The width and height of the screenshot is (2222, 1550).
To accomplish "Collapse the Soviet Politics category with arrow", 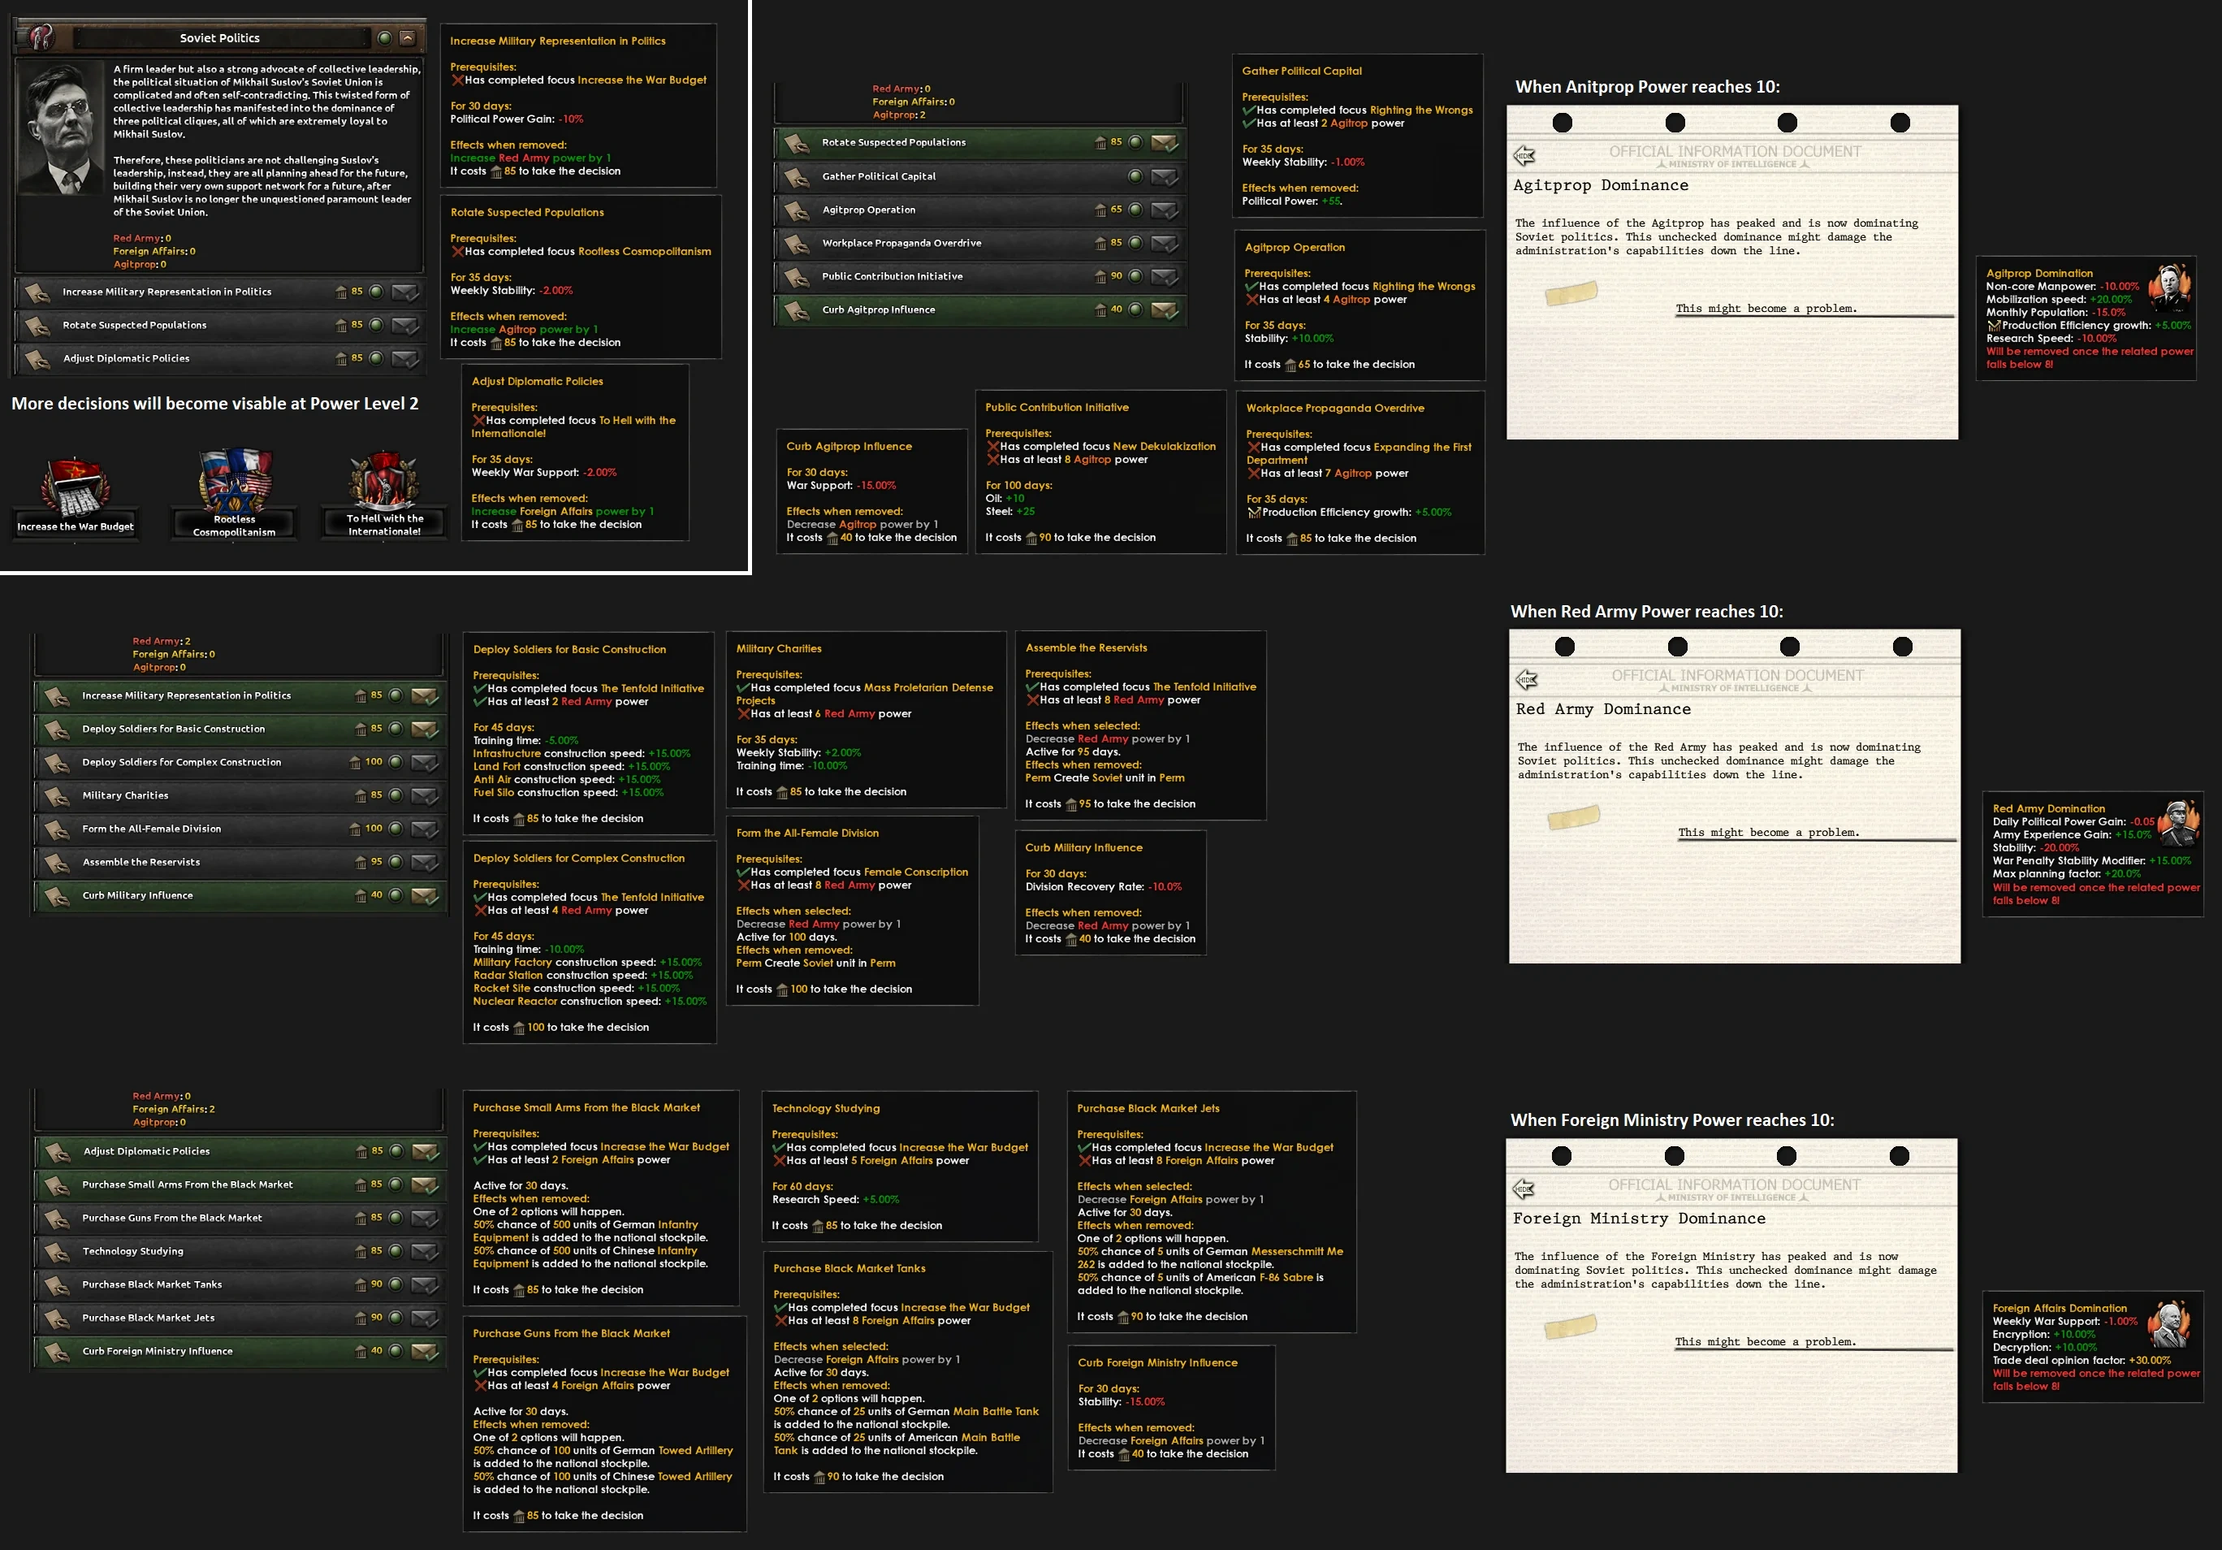I will [408, 37].
